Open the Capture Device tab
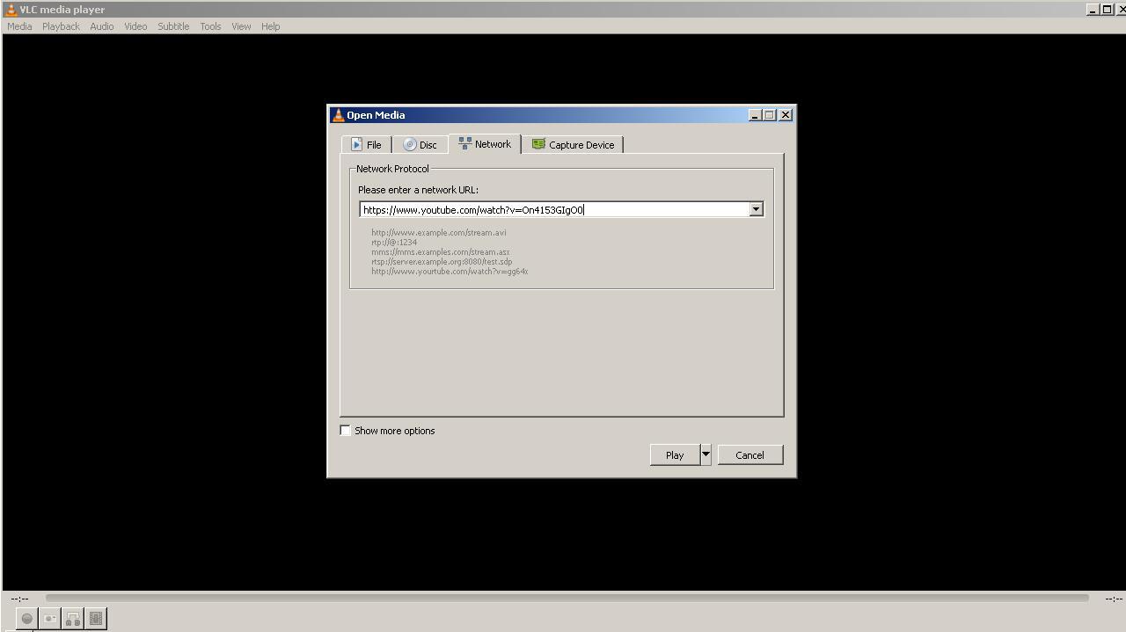 [x=573, y=145]
